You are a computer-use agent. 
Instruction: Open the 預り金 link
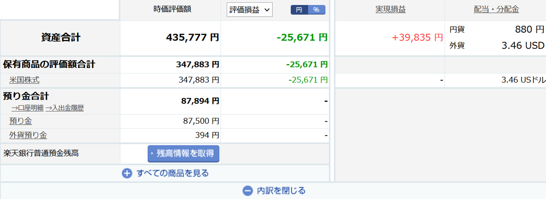click(x=20, y=121)
